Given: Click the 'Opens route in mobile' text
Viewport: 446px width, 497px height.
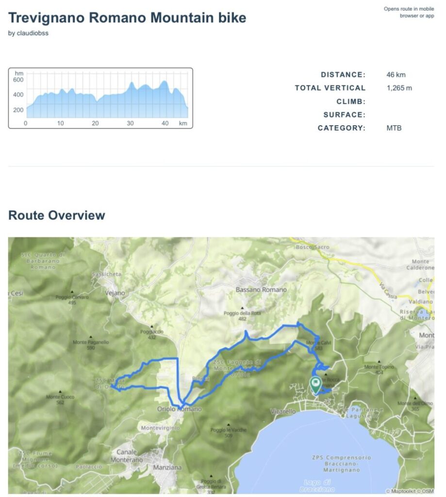Looking at the screenshot, I should pyautogui.click(x=409, y=9).
